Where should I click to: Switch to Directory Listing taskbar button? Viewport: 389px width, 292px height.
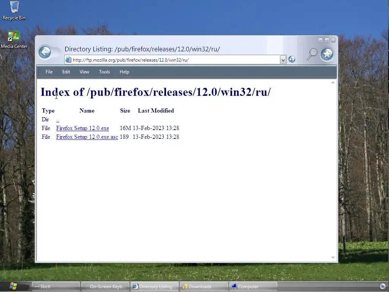[x=155, y=287]
